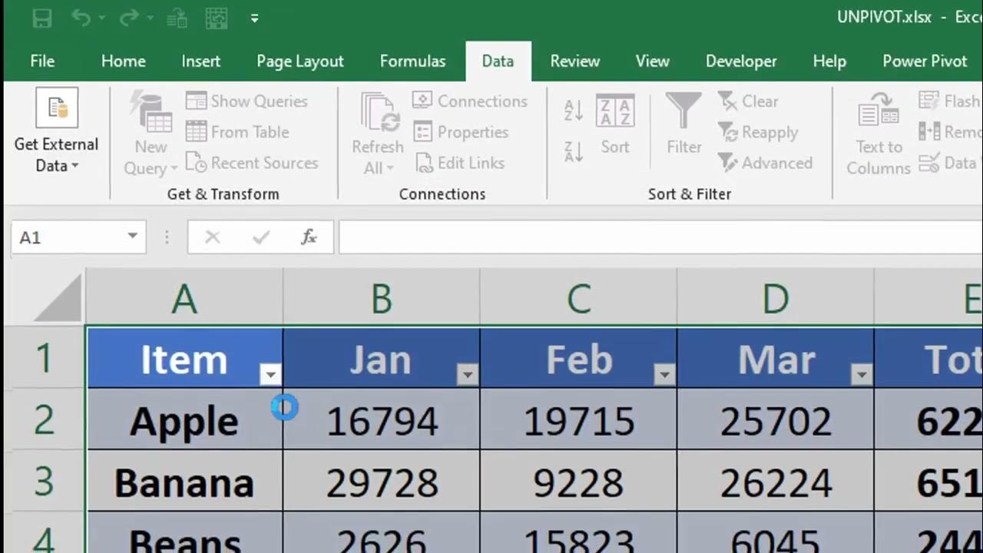Click the cell with 19715
Viewport: 983px width, 553px height.
tap(578, 419)
